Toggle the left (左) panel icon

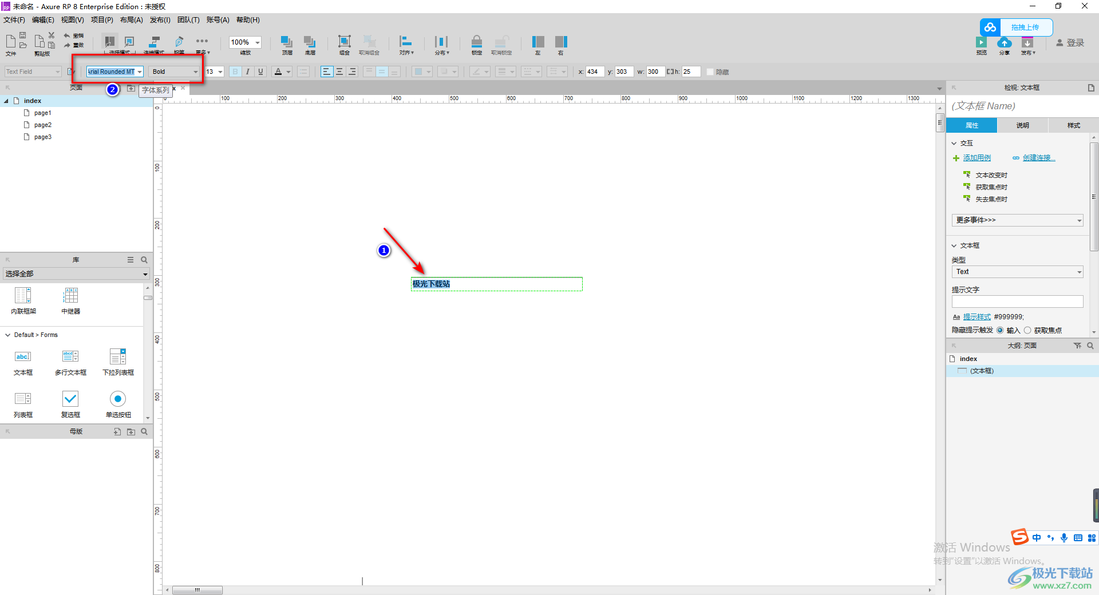point(538,41)
